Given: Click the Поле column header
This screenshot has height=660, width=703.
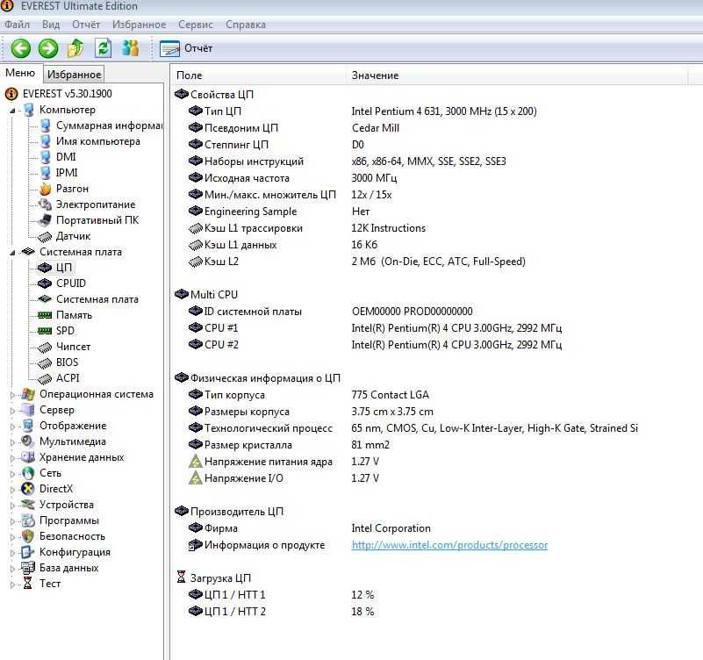Looking at the screenshot, I should click(x=258, y=75).
